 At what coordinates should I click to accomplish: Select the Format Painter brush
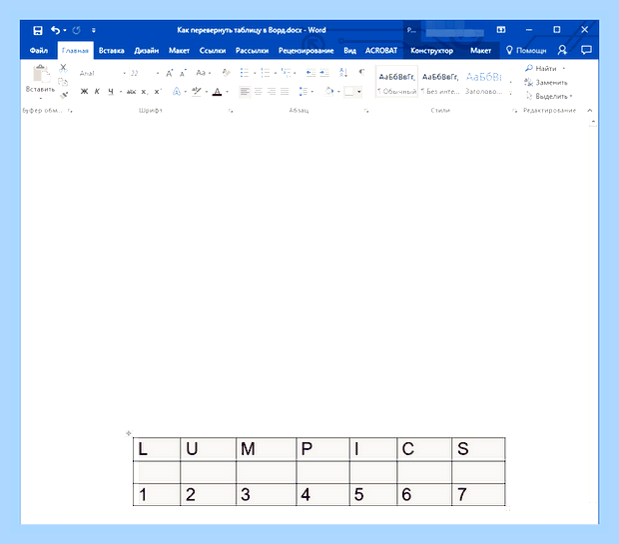pos(63,95)
